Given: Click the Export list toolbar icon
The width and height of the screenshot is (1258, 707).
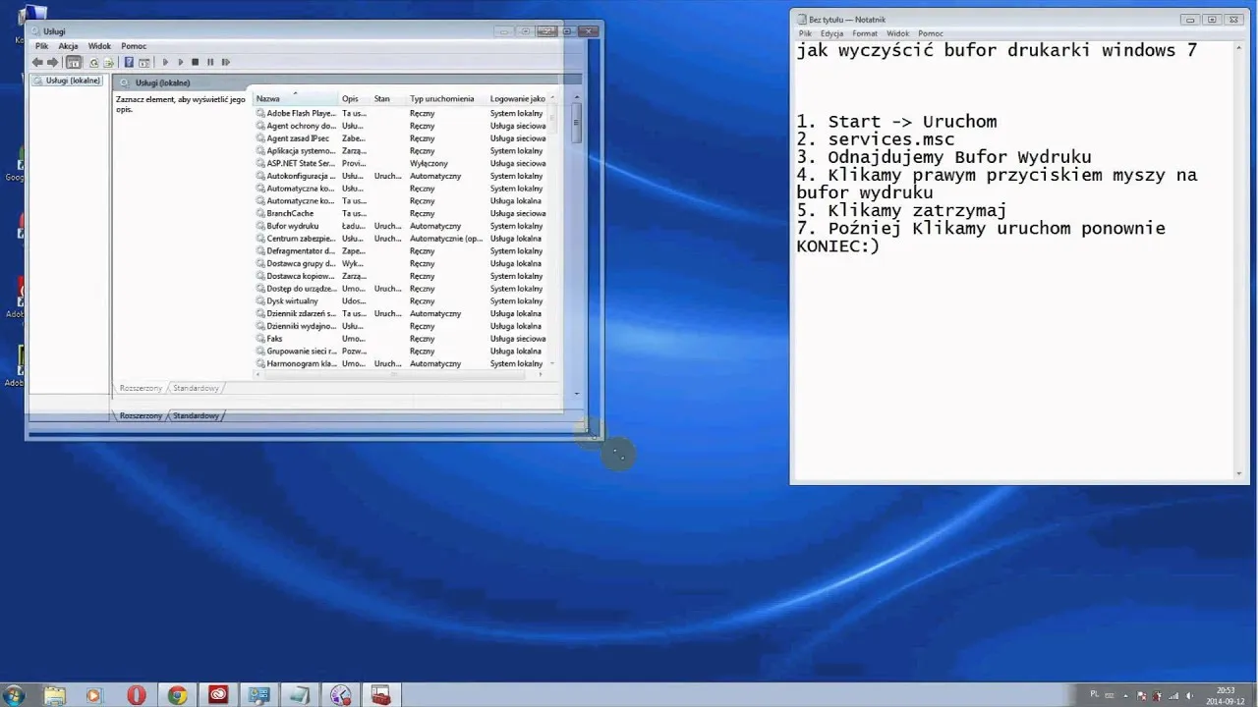Looking at the screenshot, I should tap(108, 62).
